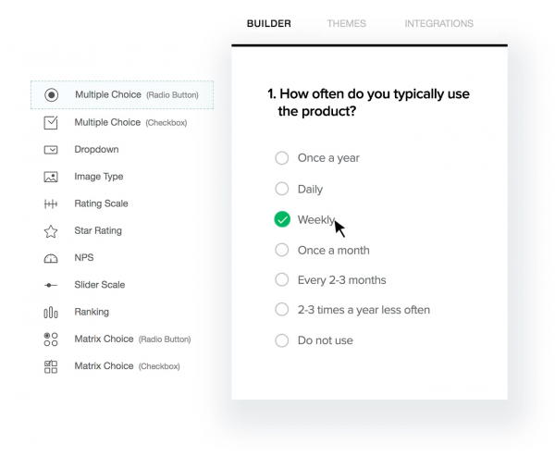
Task: Pick 'Every 2-3 months' radio option
Action: [282, 279]
